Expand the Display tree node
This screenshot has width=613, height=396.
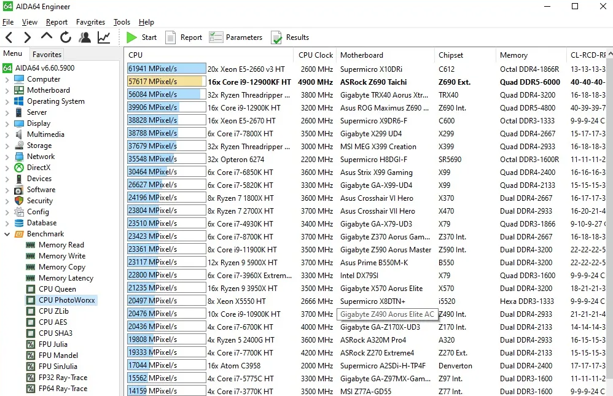click(7, 123)
